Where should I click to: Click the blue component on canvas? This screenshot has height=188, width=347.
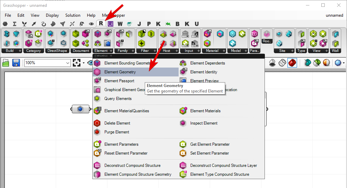click(x=80, y=109)
